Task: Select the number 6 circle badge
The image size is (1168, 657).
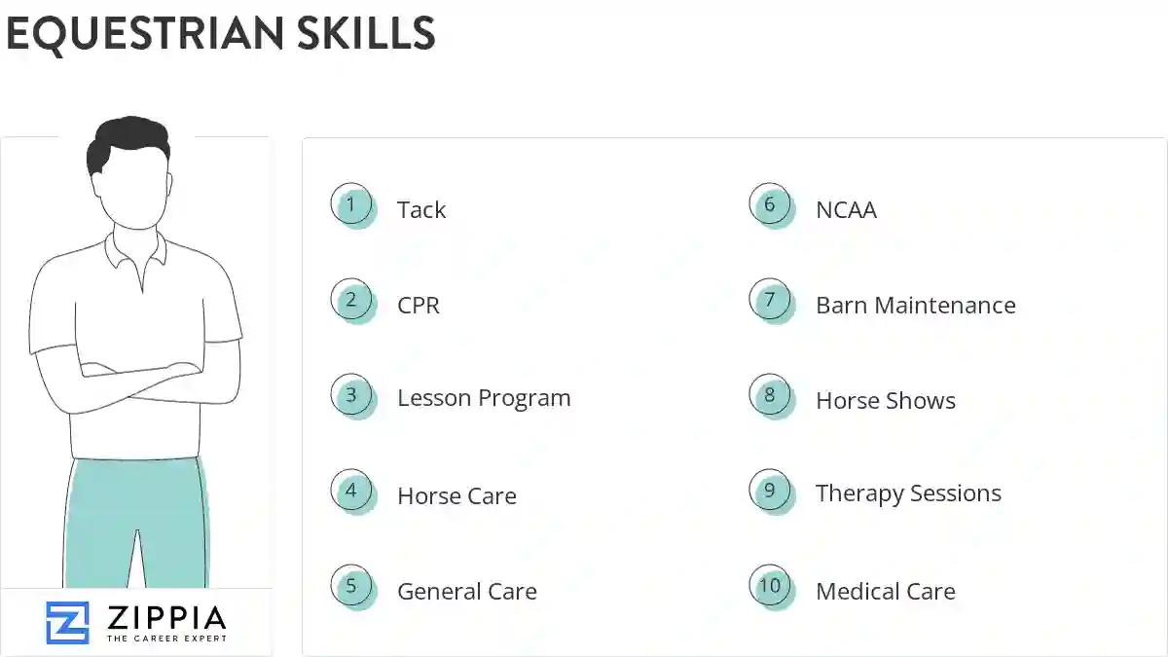Action: click(771, 205)
